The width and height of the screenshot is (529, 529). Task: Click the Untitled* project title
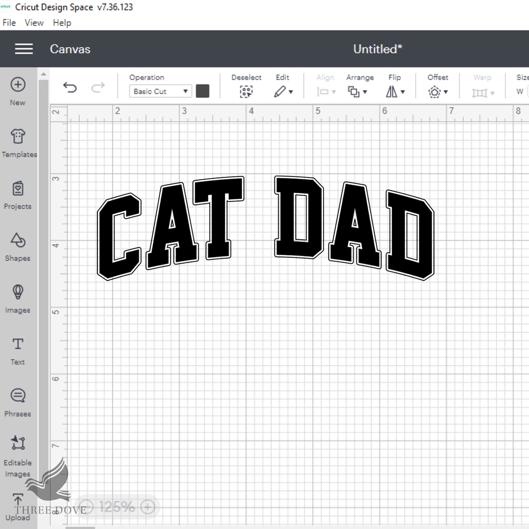coord(378,49)
